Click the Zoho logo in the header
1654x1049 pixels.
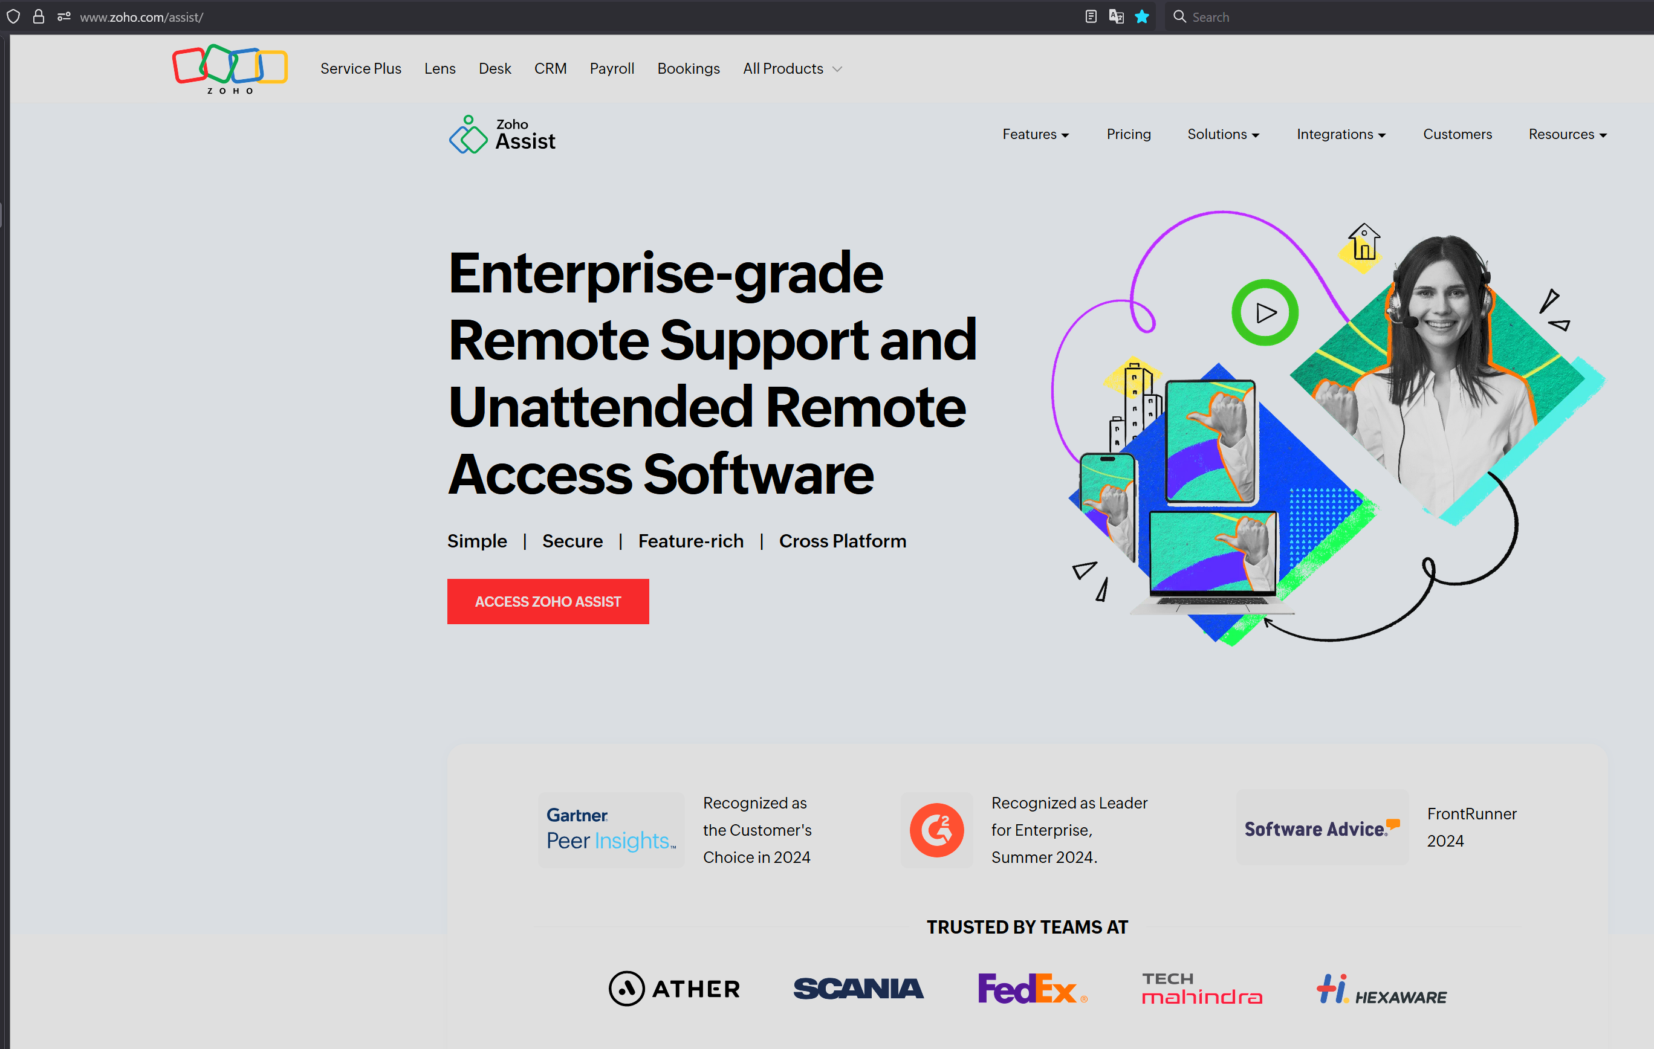[x=229, y=69]
